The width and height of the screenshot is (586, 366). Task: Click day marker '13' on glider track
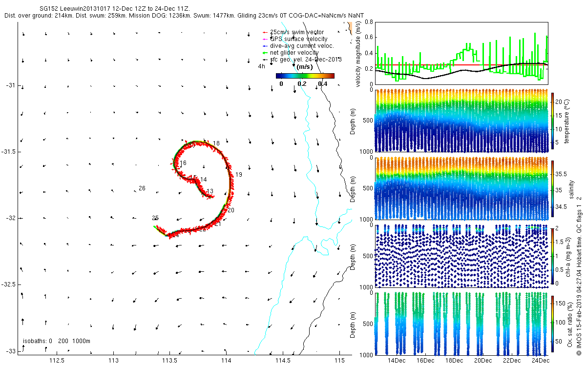[210, 191]
